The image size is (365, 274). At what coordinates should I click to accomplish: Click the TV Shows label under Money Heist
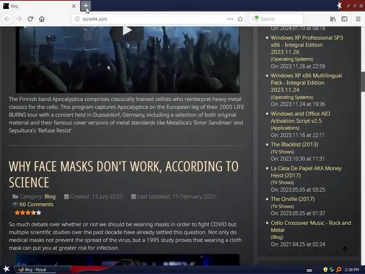[x=282, y=182]
